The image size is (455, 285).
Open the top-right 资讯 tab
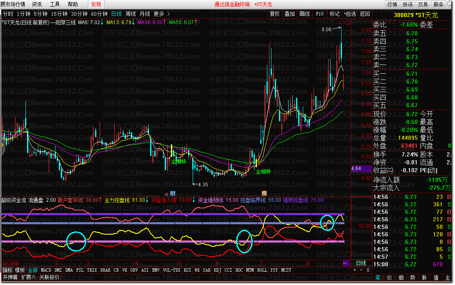point(408,4)
